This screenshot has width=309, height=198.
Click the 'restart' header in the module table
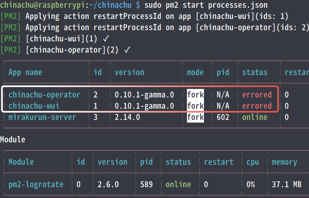point(219,162)
